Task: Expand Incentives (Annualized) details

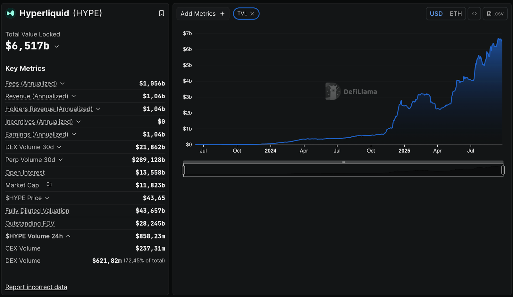Action: point(79,122)
